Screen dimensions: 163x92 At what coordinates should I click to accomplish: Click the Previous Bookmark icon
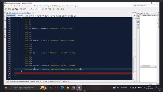(x=51, y=16)
